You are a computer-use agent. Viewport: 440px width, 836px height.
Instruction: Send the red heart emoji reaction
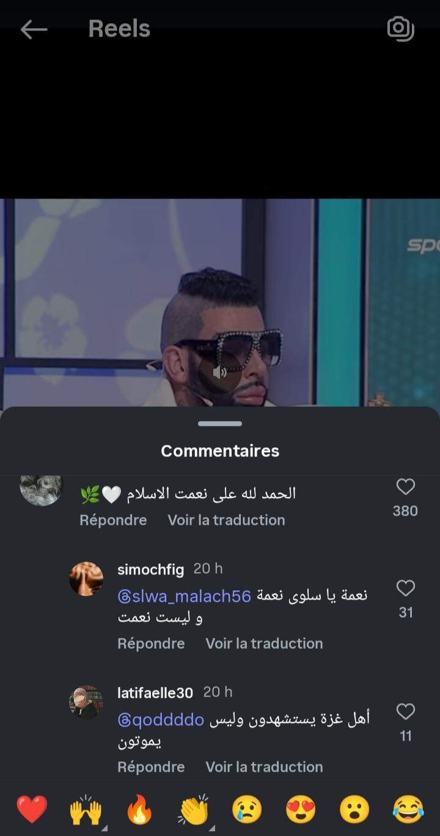pos(32,810)
